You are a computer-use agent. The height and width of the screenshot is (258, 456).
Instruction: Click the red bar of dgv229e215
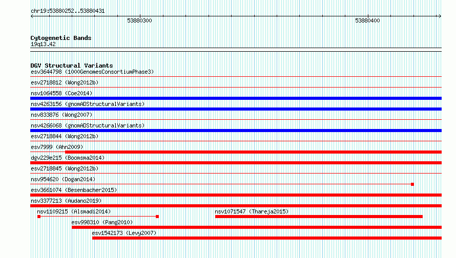[236, 163]
